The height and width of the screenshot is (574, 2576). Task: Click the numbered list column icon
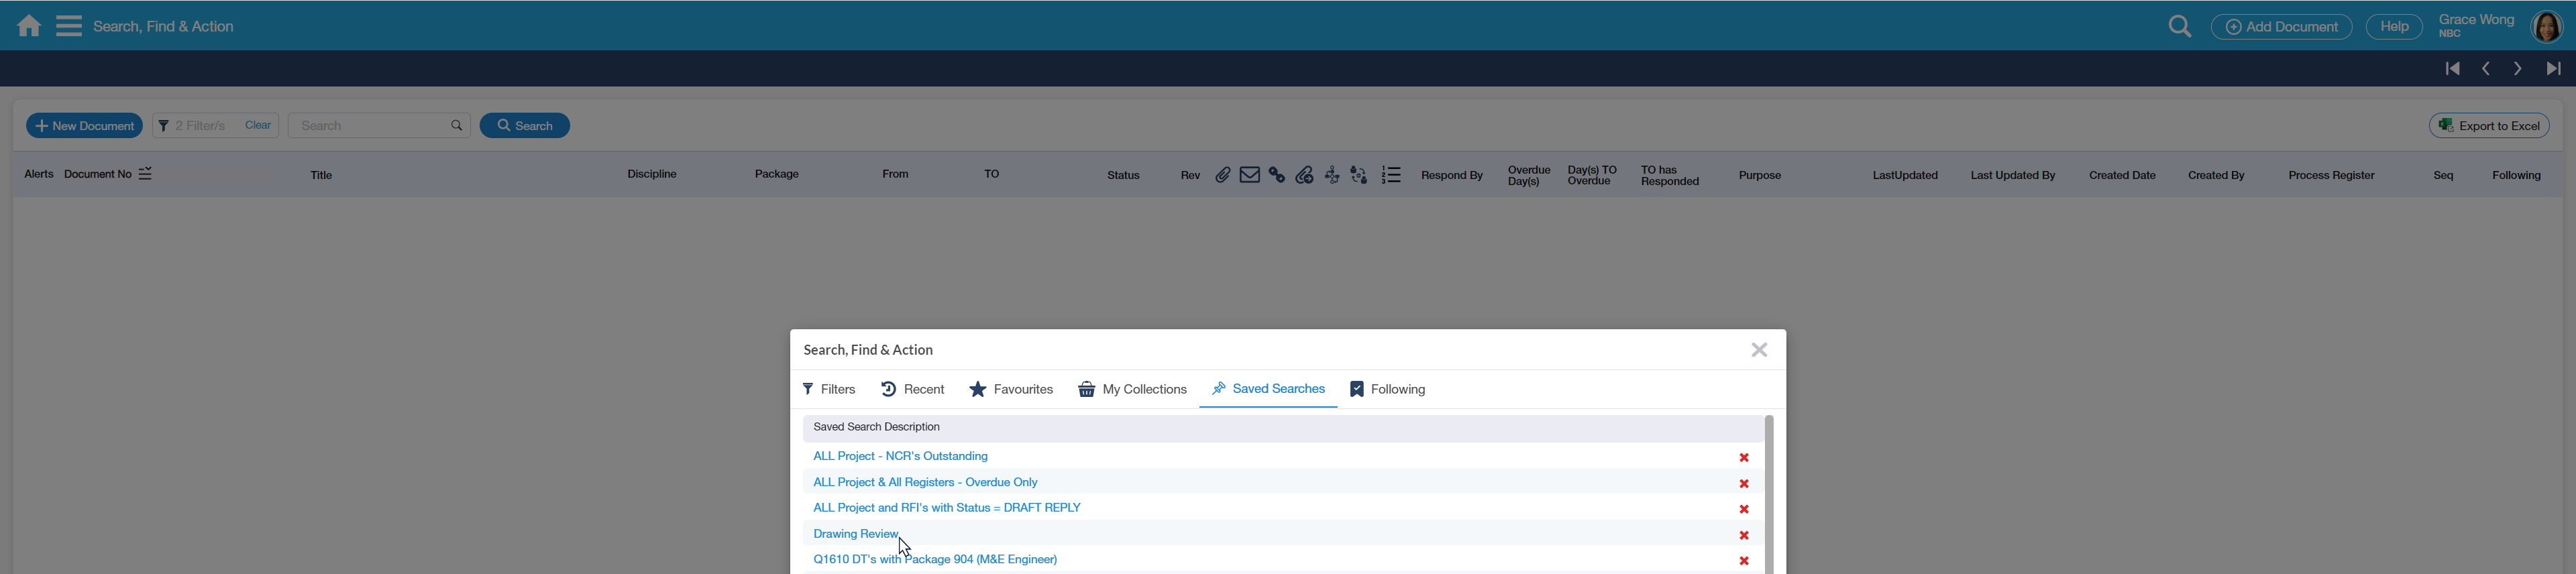click(x=1390, y=175)
